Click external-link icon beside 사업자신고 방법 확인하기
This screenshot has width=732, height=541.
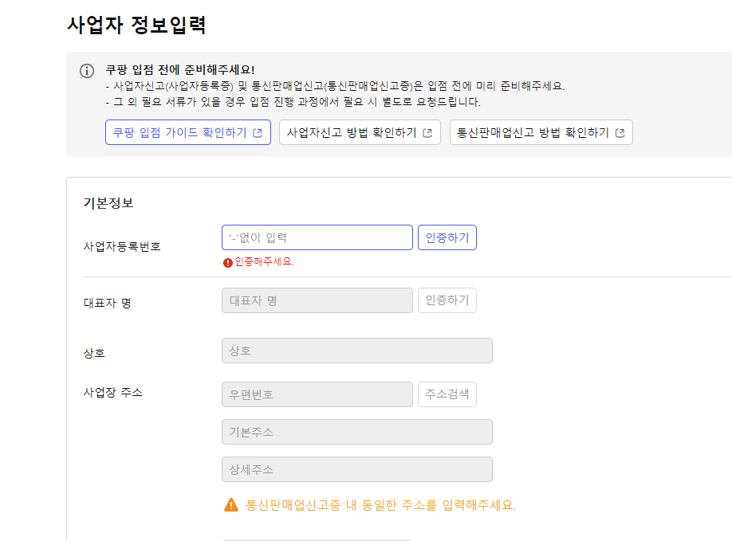tap(427, 133)
